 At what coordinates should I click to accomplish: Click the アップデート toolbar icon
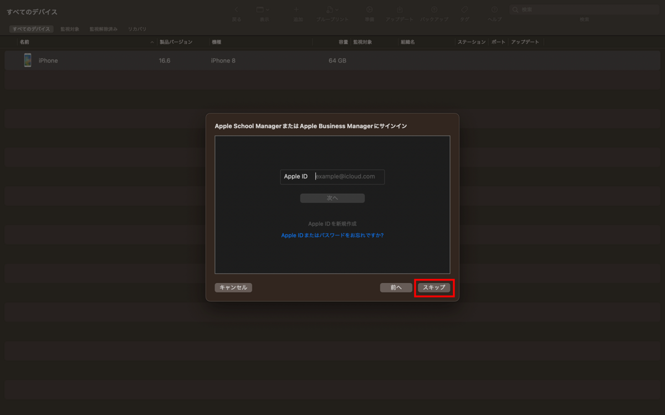pos(399,10)
